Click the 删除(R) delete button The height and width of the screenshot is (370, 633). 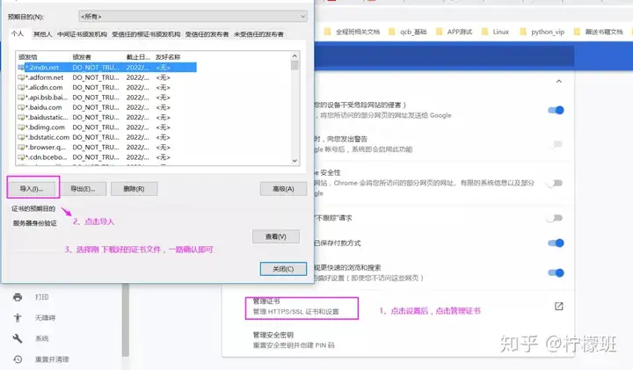[x=134, y=189]
